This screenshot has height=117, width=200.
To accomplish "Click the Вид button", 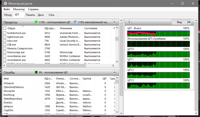I will pyautogui.click(x=179, y=22).
